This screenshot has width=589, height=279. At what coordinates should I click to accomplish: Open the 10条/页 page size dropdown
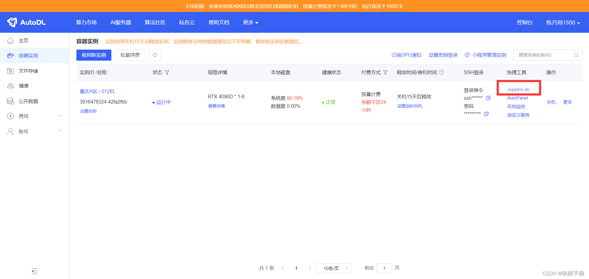coord(334,268)
